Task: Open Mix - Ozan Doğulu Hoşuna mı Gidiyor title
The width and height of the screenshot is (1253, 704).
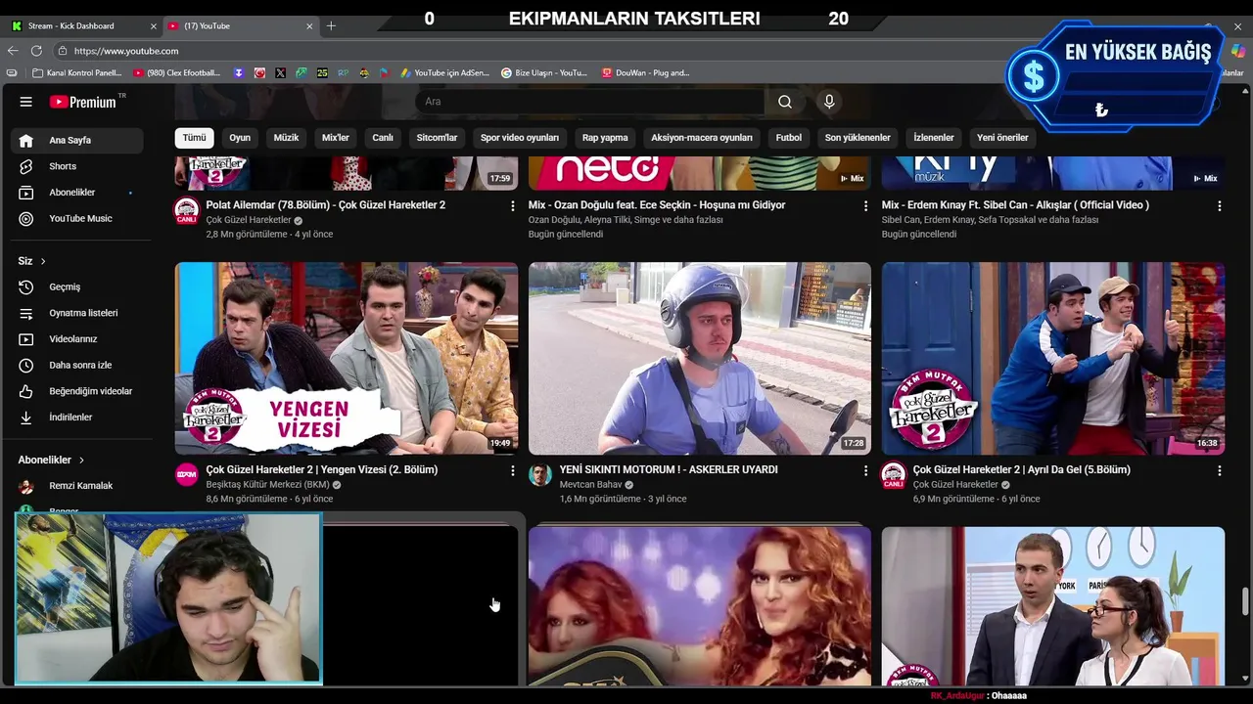Action: [x=657, y=205]
